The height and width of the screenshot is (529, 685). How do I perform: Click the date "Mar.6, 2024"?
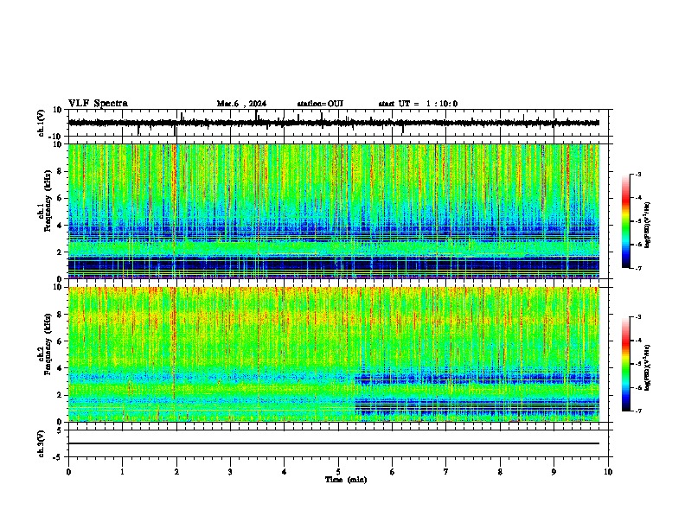pos(241,104)
